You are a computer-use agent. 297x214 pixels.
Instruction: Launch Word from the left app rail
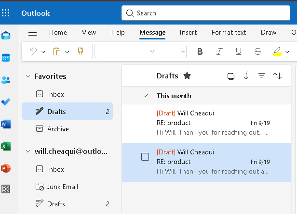coord(6,124)
